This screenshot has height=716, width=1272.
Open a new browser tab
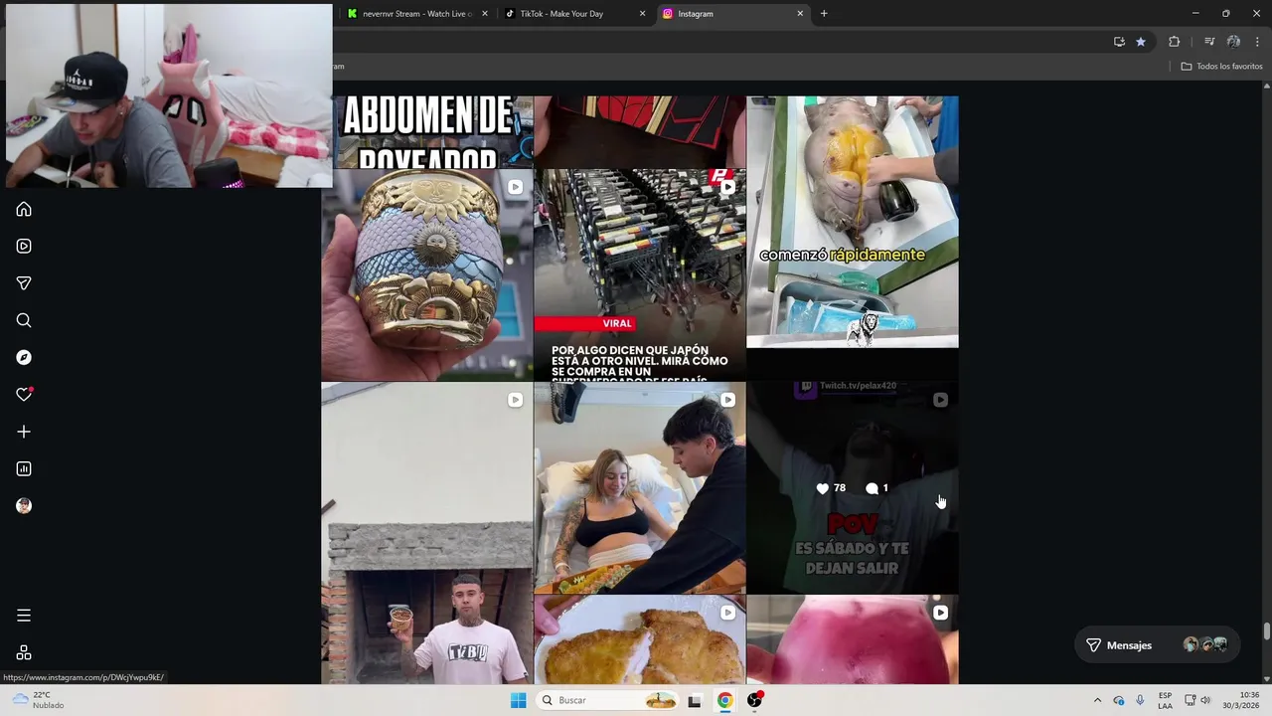[x=824, y=14]
